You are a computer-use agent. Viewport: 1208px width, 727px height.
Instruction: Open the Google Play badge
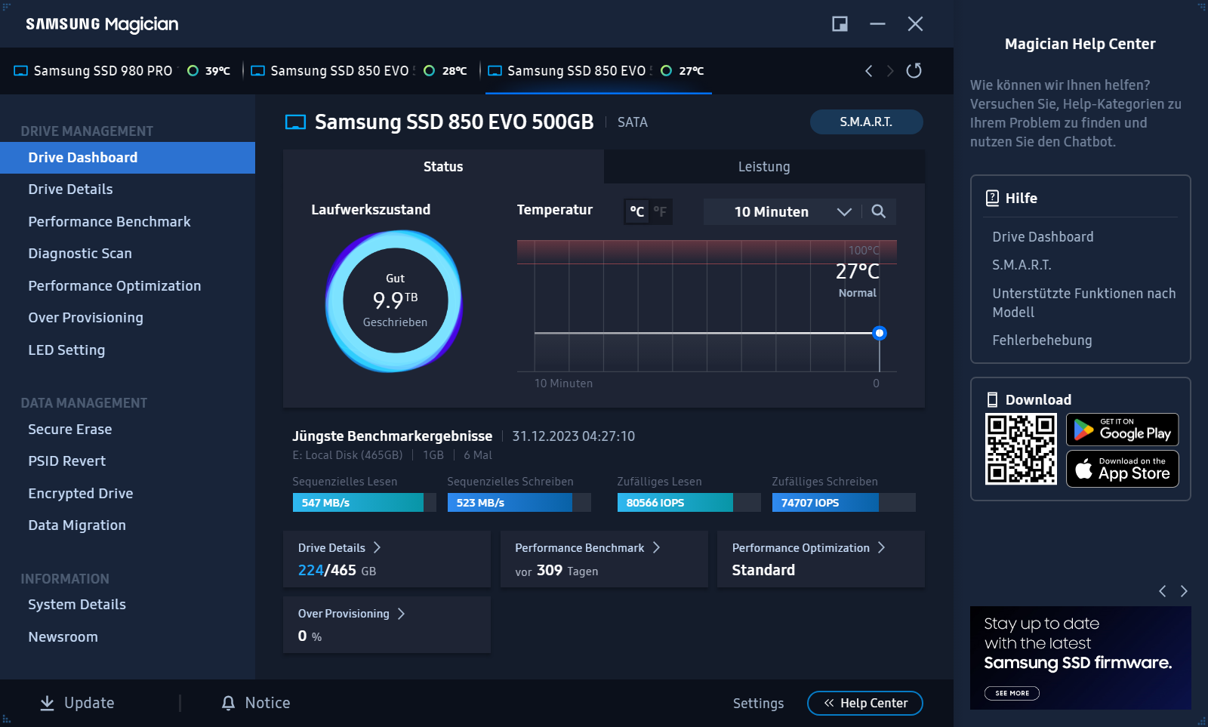[1122, 430]
